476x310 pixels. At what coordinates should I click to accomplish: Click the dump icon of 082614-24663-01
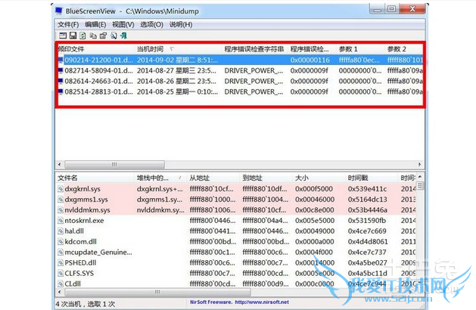61,81
